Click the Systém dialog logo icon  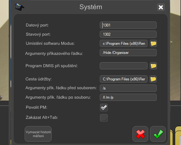click(x=19, y=7)
